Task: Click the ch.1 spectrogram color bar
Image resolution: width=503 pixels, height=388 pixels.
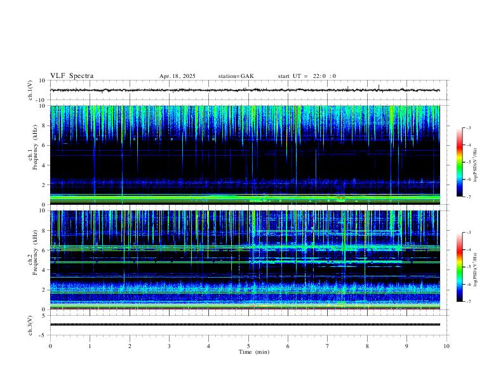Action: (x=459, y=162)
